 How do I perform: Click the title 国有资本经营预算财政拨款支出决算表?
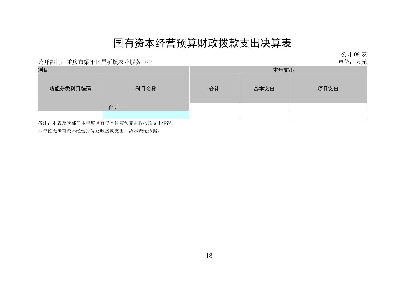(202, 43)
